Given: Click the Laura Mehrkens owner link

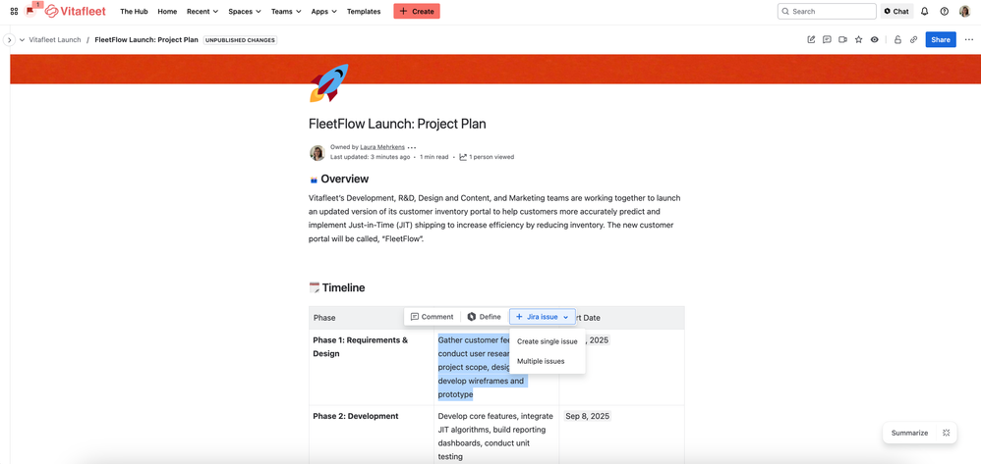Looking at the screenshot, I should [x=382, y=147].
